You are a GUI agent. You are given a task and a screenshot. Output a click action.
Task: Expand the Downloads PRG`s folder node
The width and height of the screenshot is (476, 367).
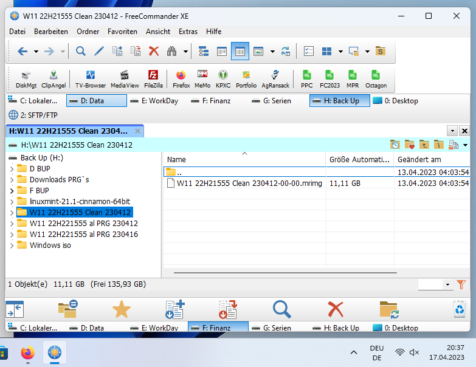(x=12, y=180)
